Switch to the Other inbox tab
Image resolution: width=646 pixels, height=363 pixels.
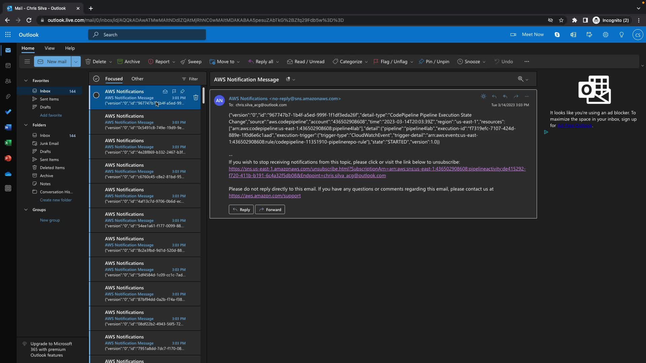pos(137,79)
